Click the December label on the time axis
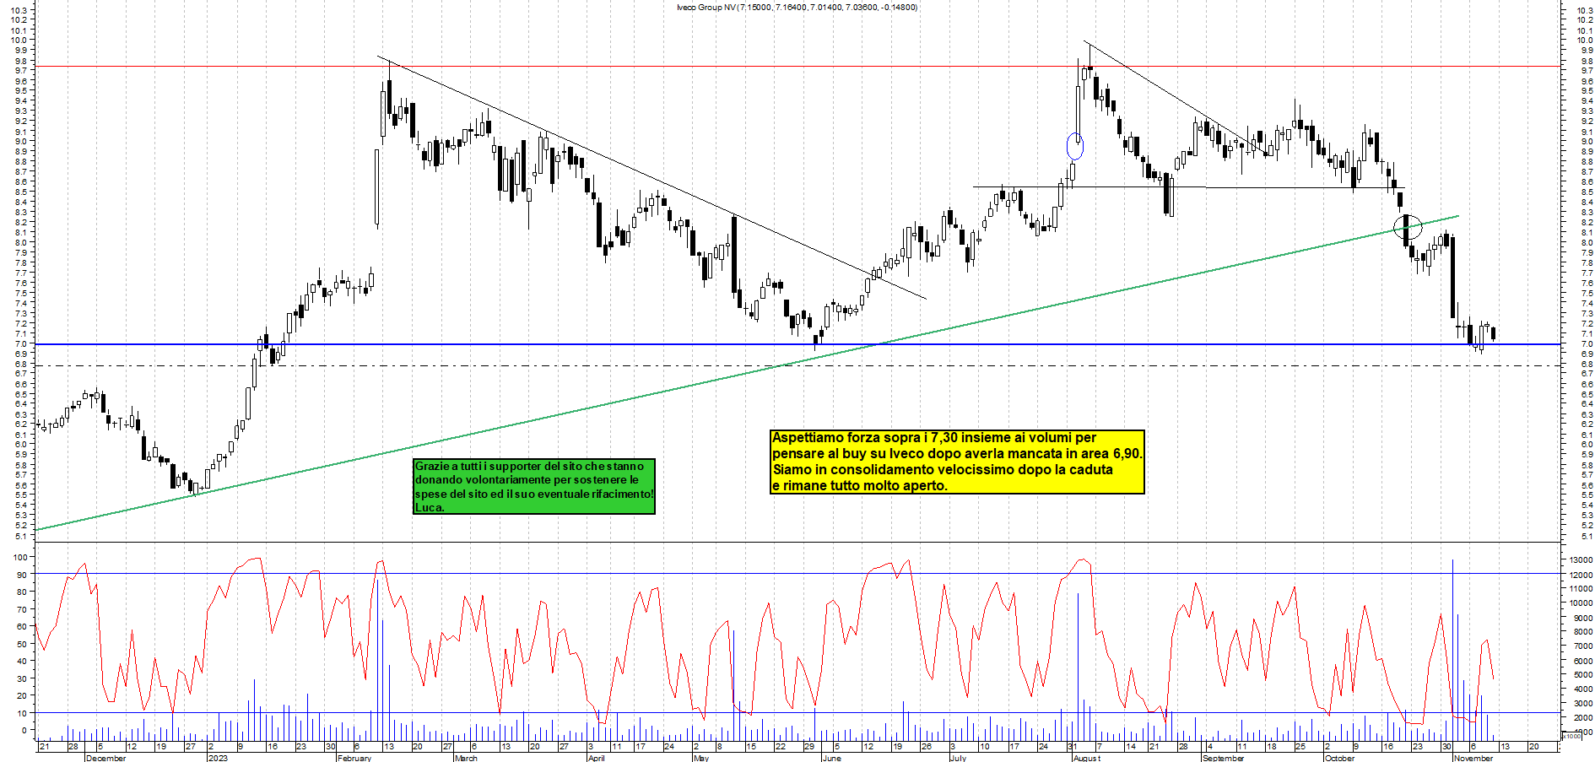Image resolution: width=1595 pixels, height=762 pixels. pyautogui.click(x=106, y=758)
